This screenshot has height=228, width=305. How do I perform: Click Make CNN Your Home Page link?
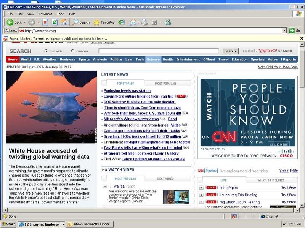278,67
